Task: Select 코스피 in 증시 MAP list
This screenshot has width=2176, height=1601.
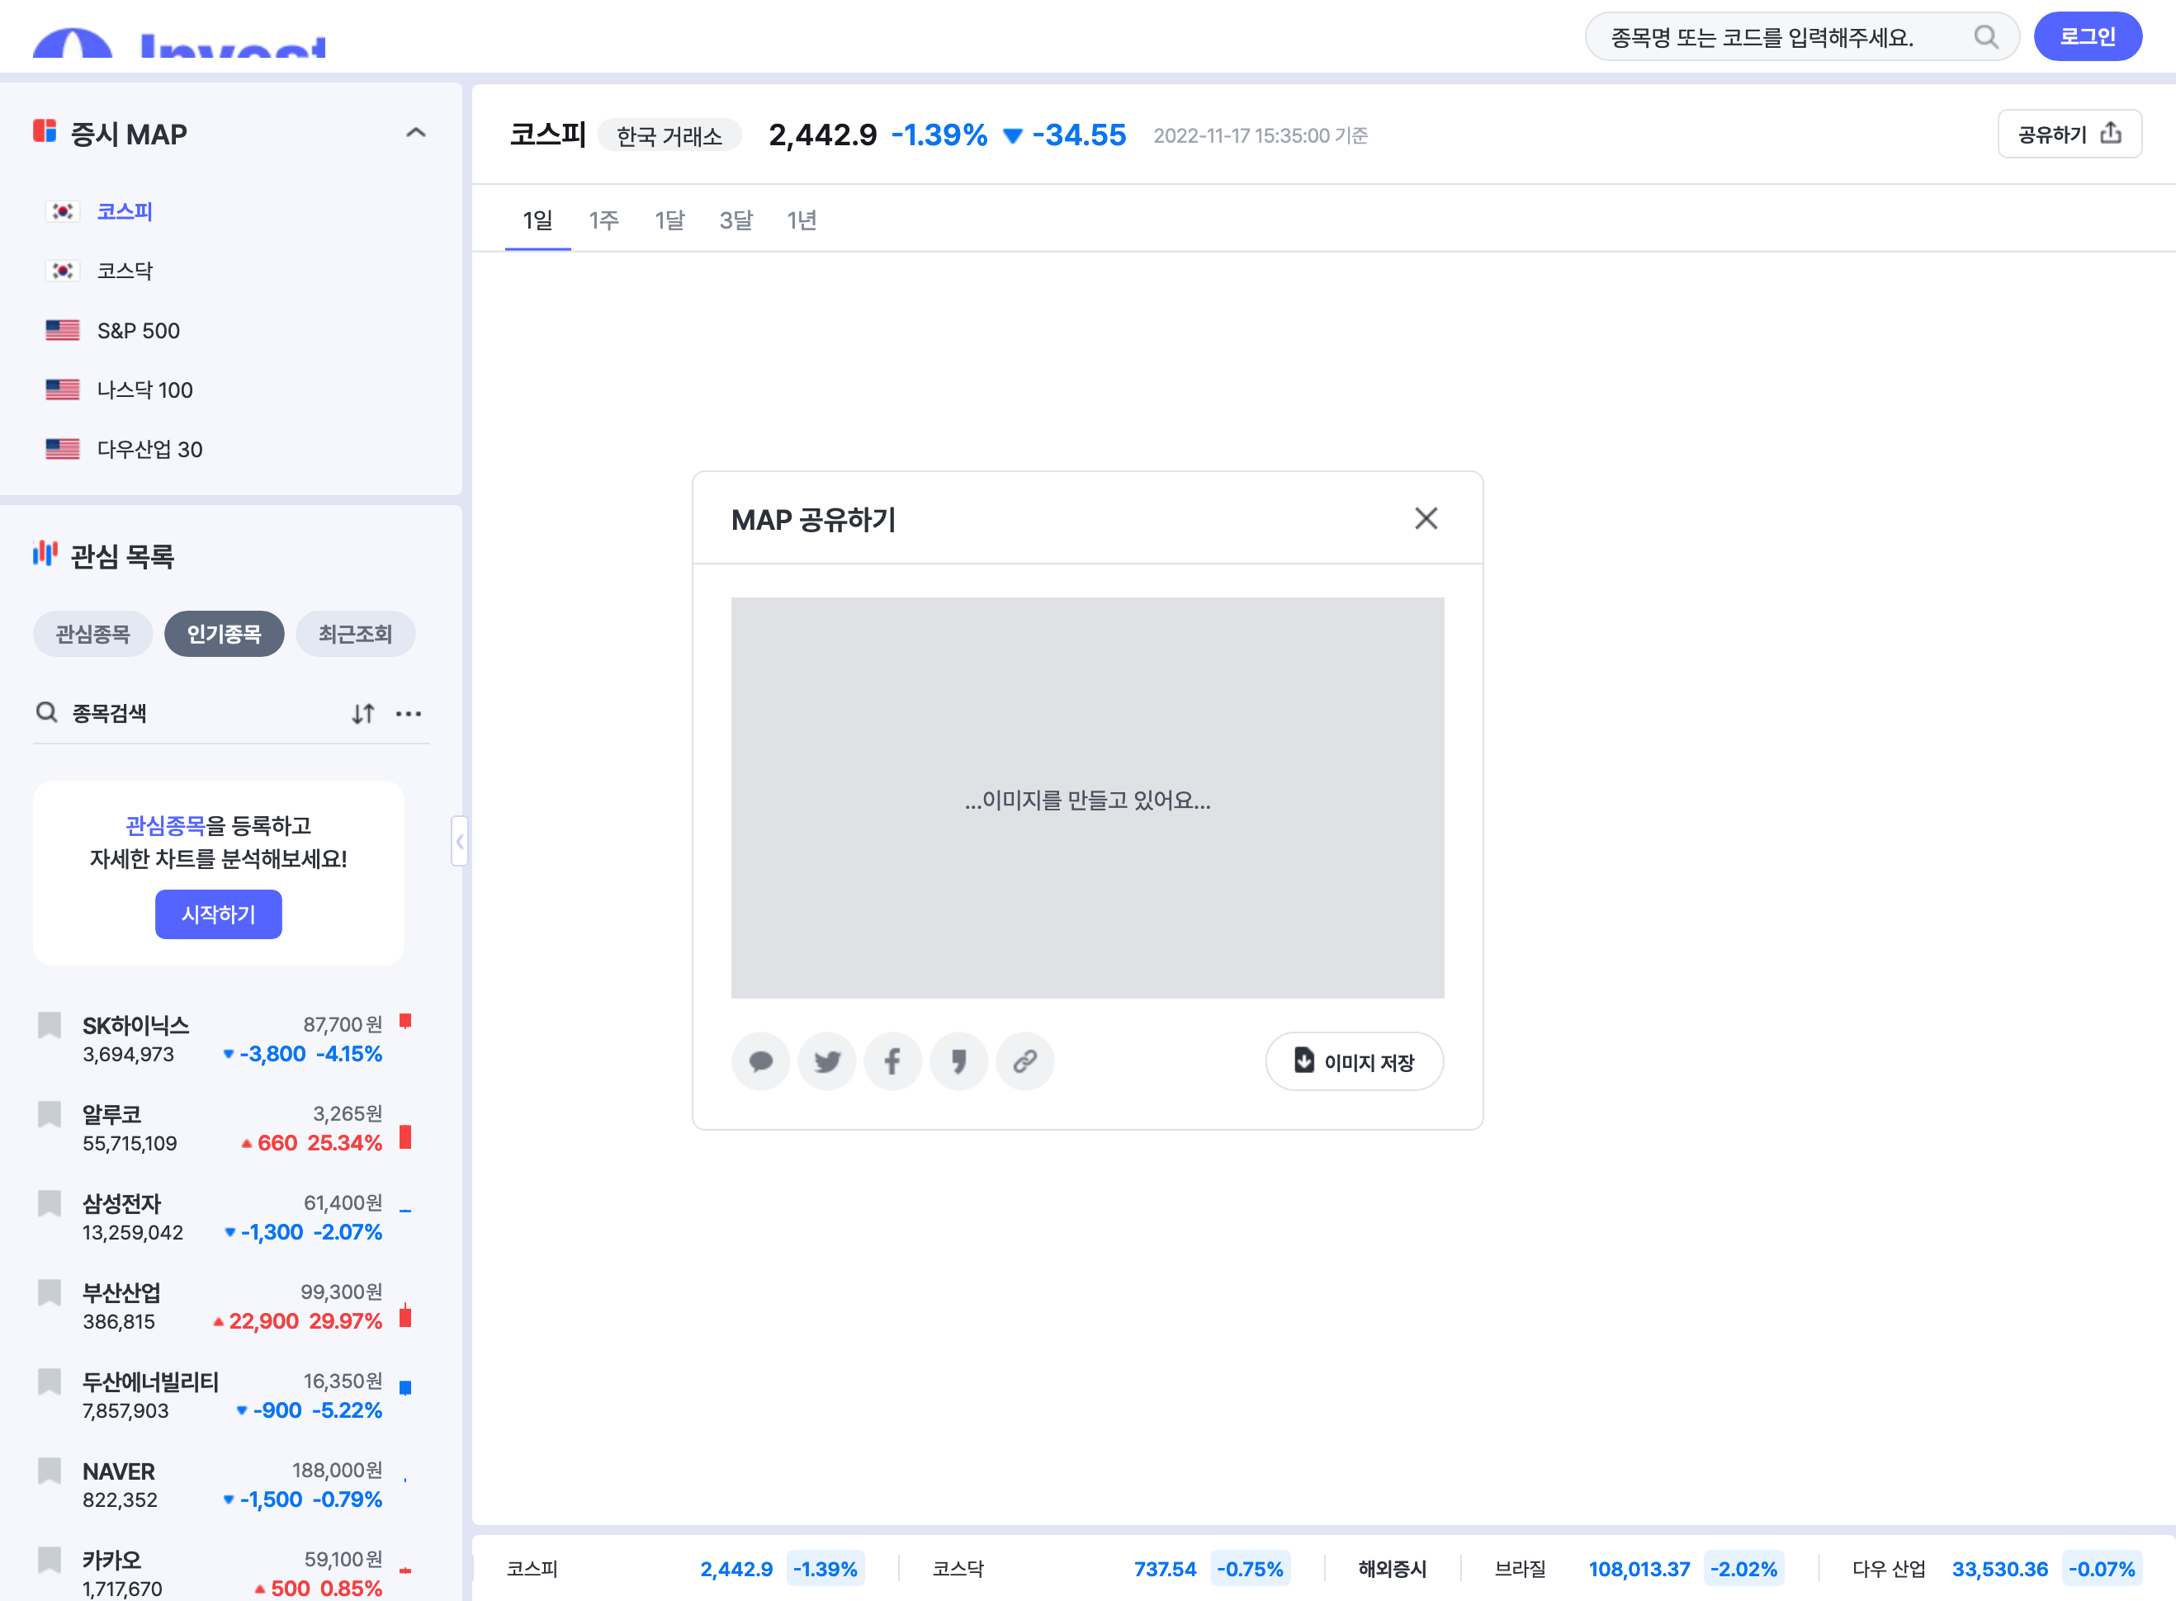Action: (x=124, y=211)
